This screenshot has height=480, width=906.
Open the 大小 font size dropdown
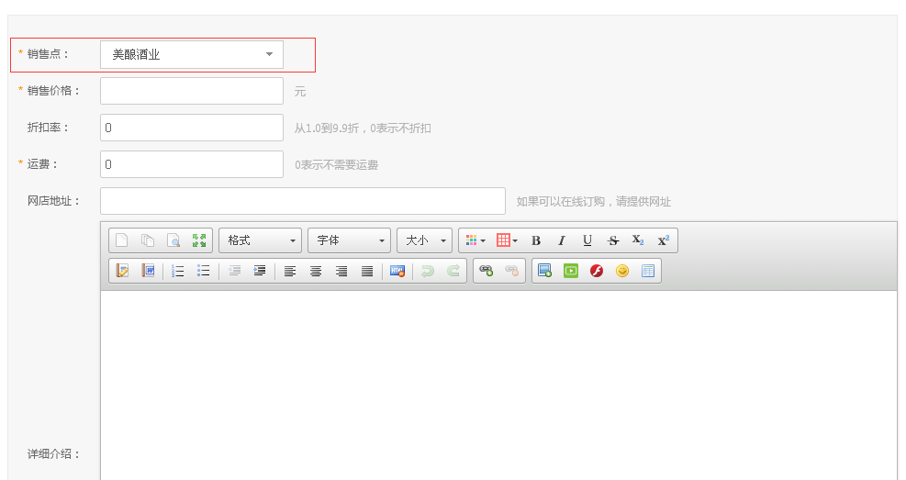pyautogui.click(x=424, y=240)
